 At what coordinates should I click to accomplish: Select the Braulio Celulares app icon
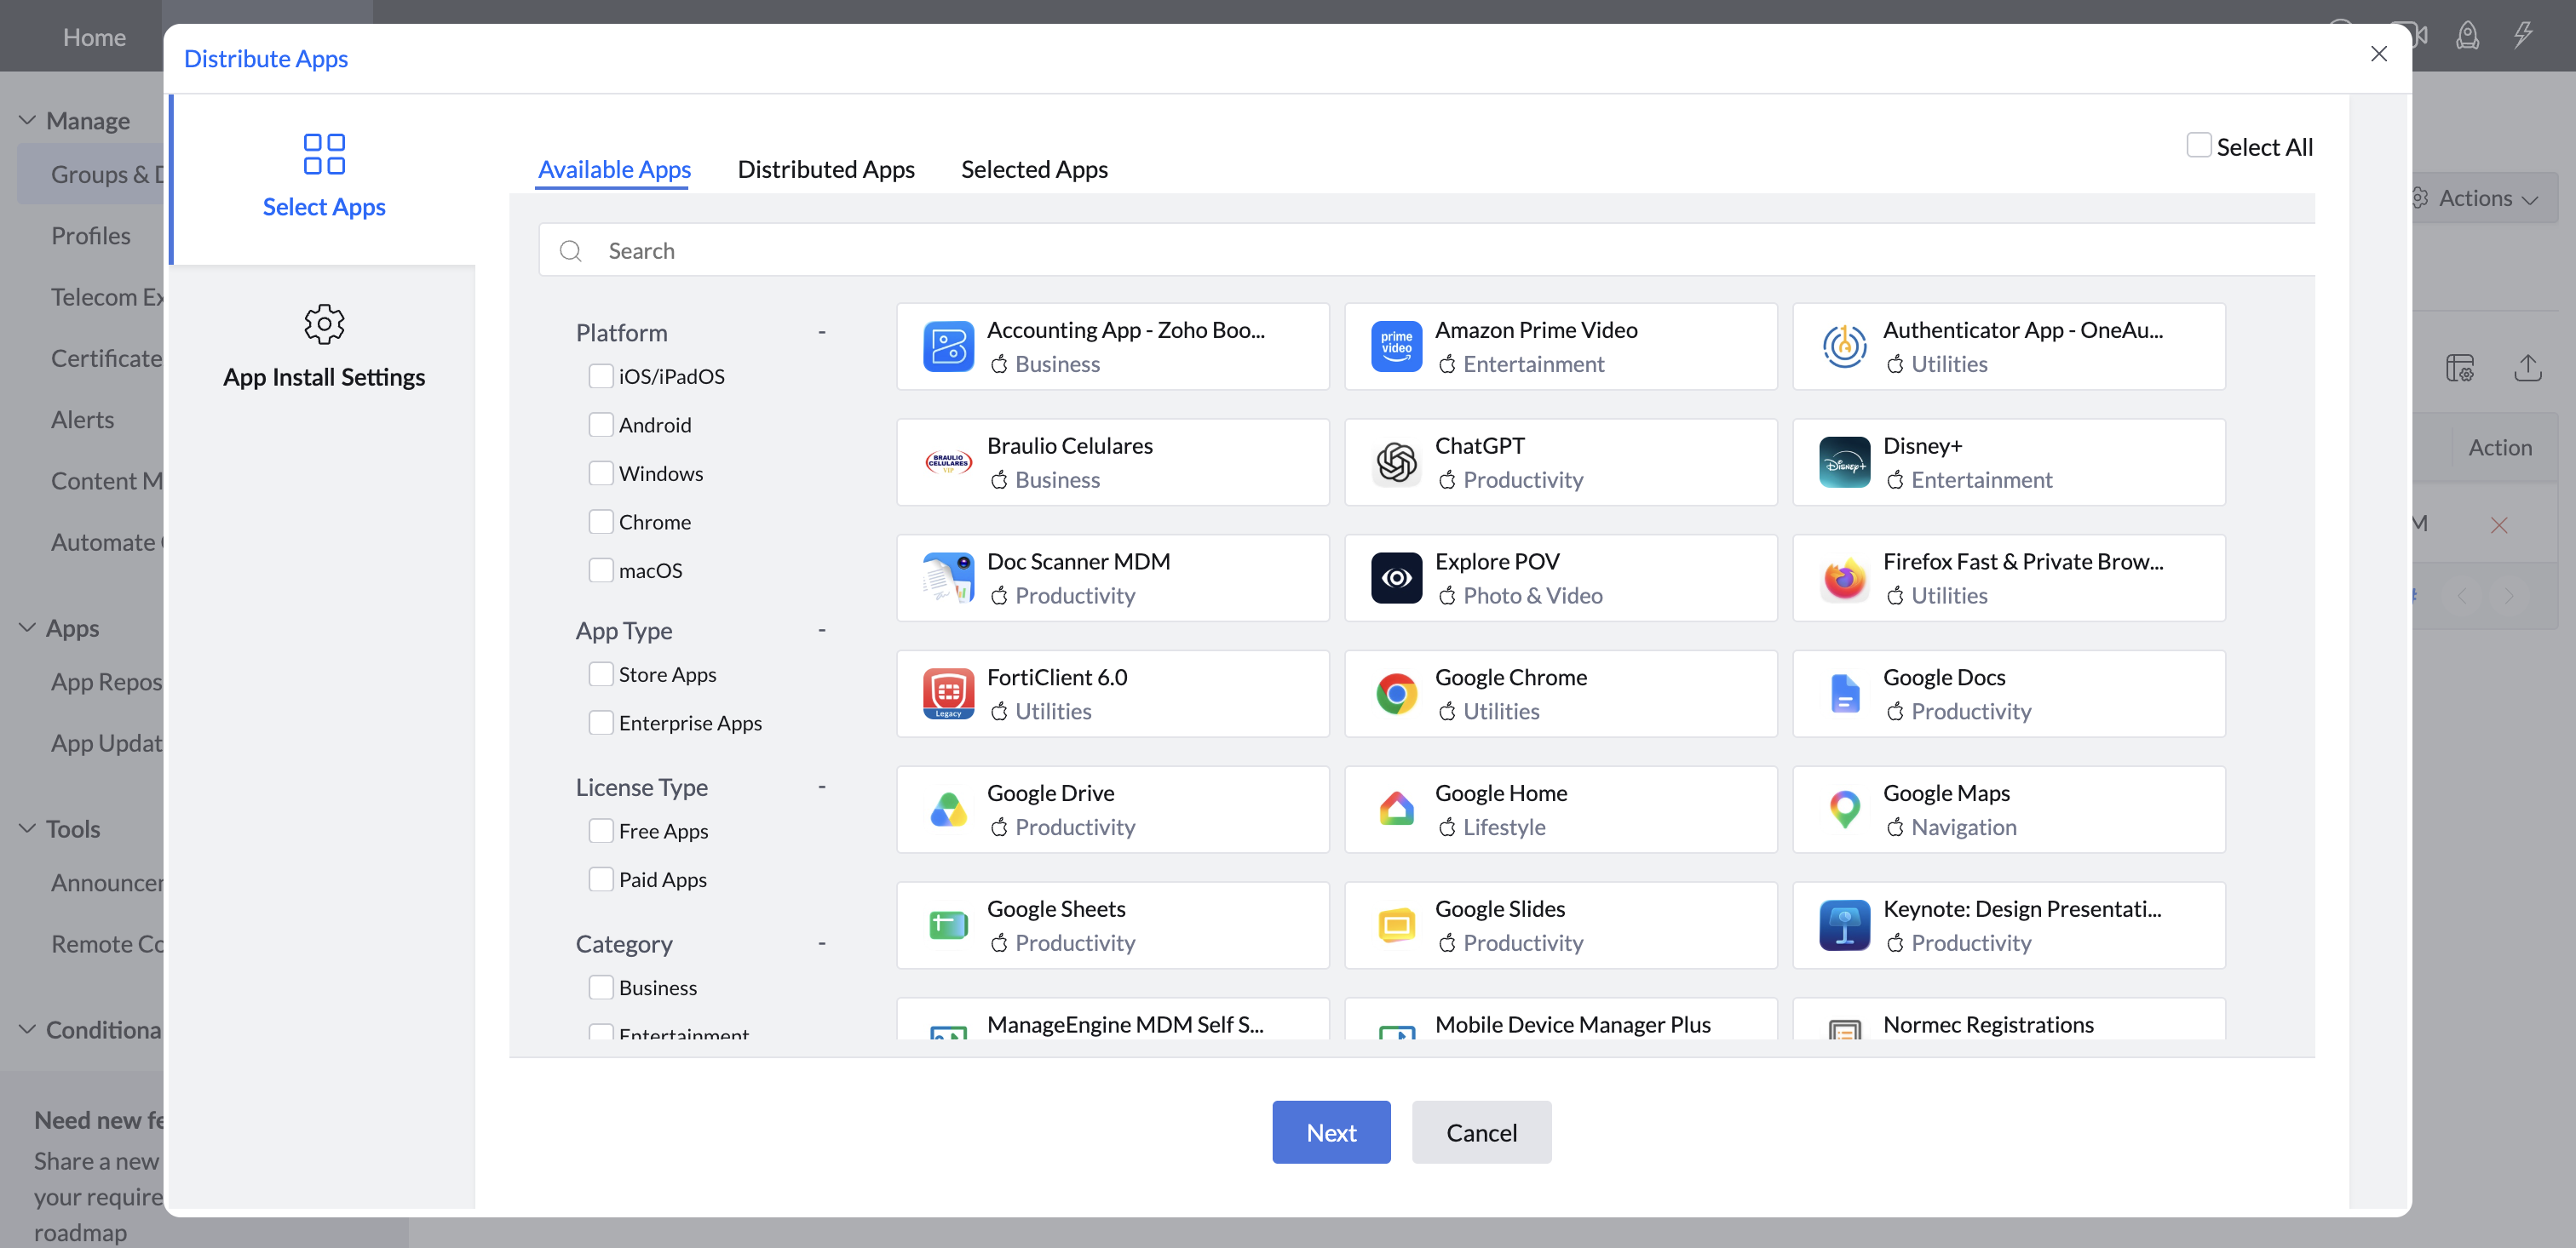948,462
